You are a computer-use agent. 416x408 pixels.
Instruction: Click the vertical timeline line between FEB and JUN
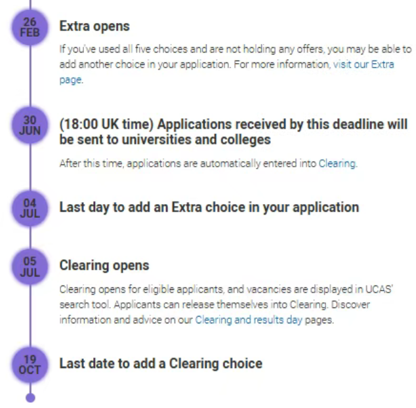[x=30, y=75]
